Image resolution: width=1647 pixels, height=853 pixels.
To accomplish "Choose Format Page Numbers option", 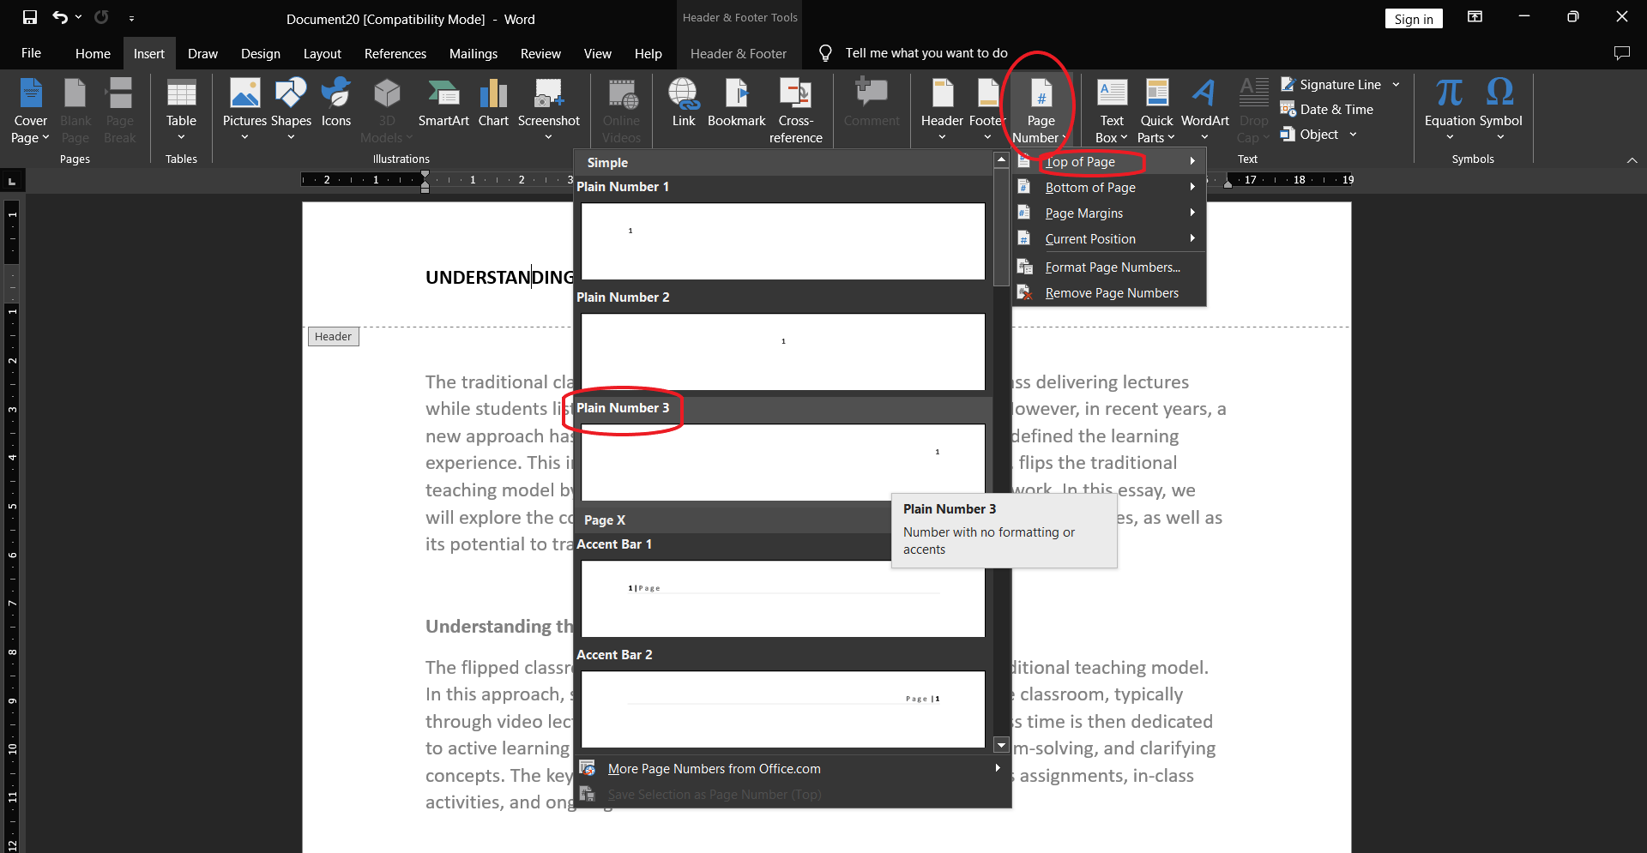I will click(1112, 267).
